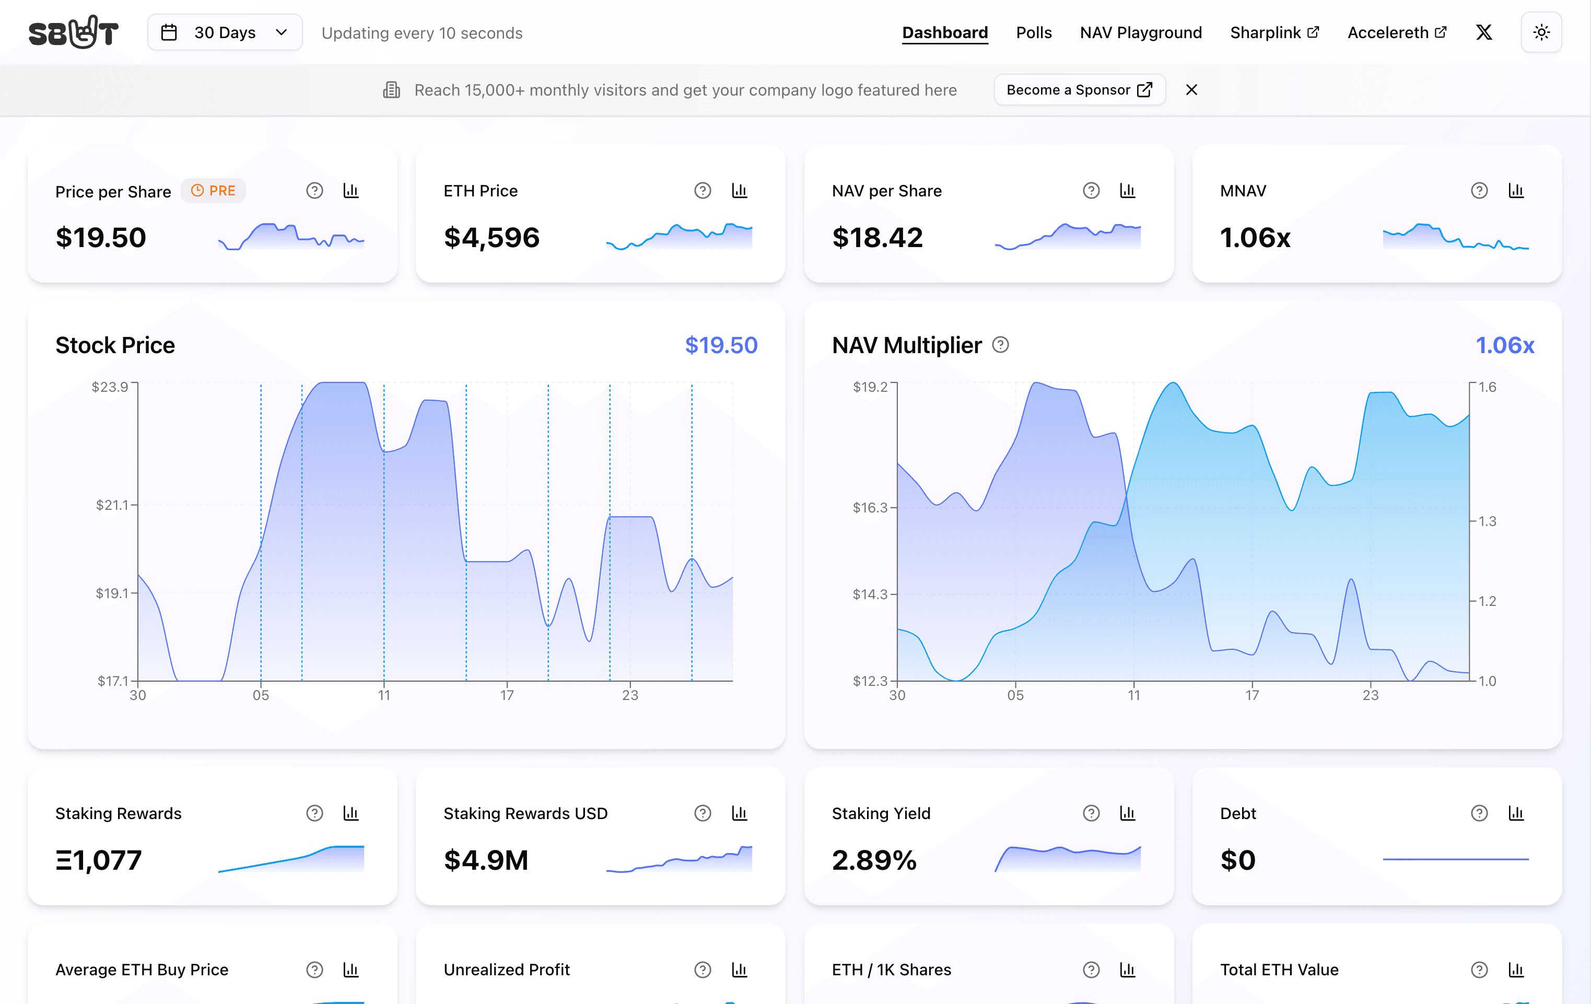This screenshot has height=1004, width=1591.
Task: Click help icon on Staking Yield card
Action: [1091, 814]
